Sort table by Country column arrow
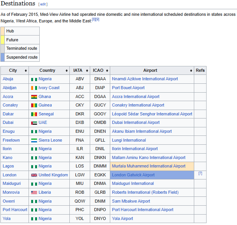This screenshot has width=237, height=225. tap(67, 71)
